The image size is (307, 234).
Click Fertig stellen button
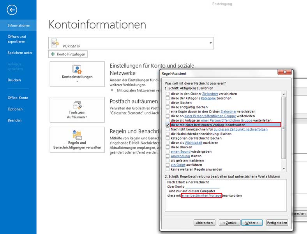point(277,223)
